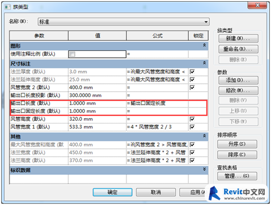Toggle lock checkbox for 风管高度

(192, 119)
